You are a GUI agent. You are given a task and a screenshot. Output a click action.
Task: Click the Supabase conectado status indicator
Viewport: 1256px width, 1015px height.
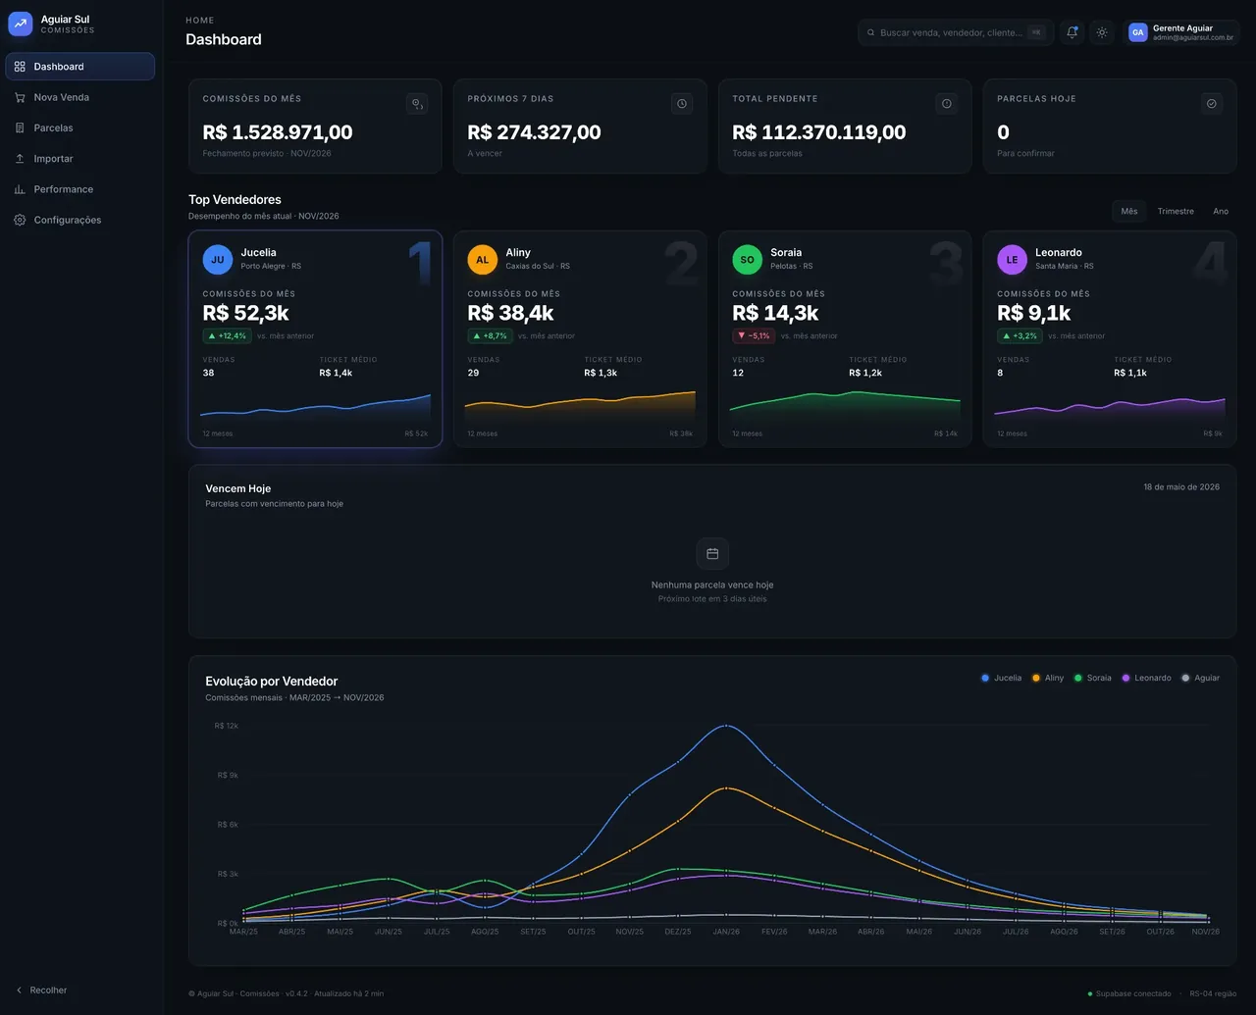[1129, 994]
